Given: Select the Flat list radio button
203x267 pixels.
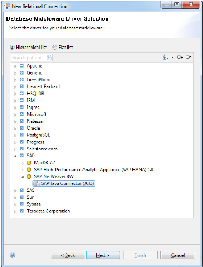Looking at the screenshot, I should tap(54, 48).
